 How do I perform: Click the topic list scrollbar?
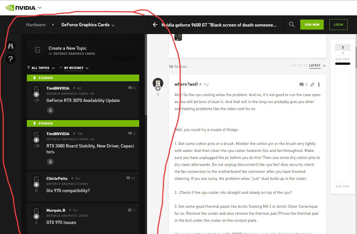click(146, 75)
